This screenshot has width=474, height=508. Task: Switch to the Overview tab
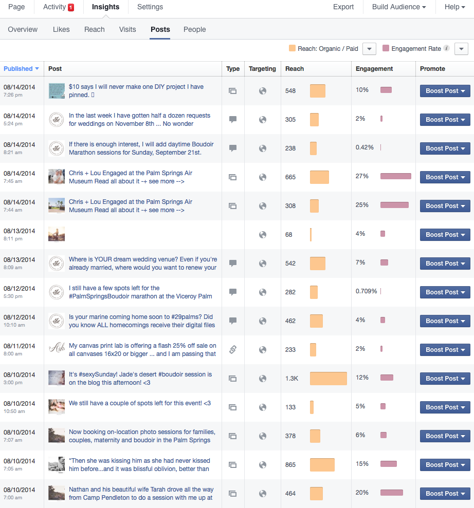23,29
